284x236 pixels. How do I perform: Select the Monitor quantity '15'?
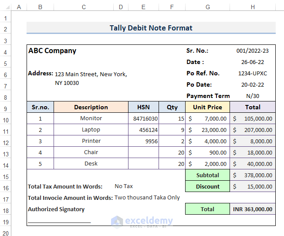[181, 118]
